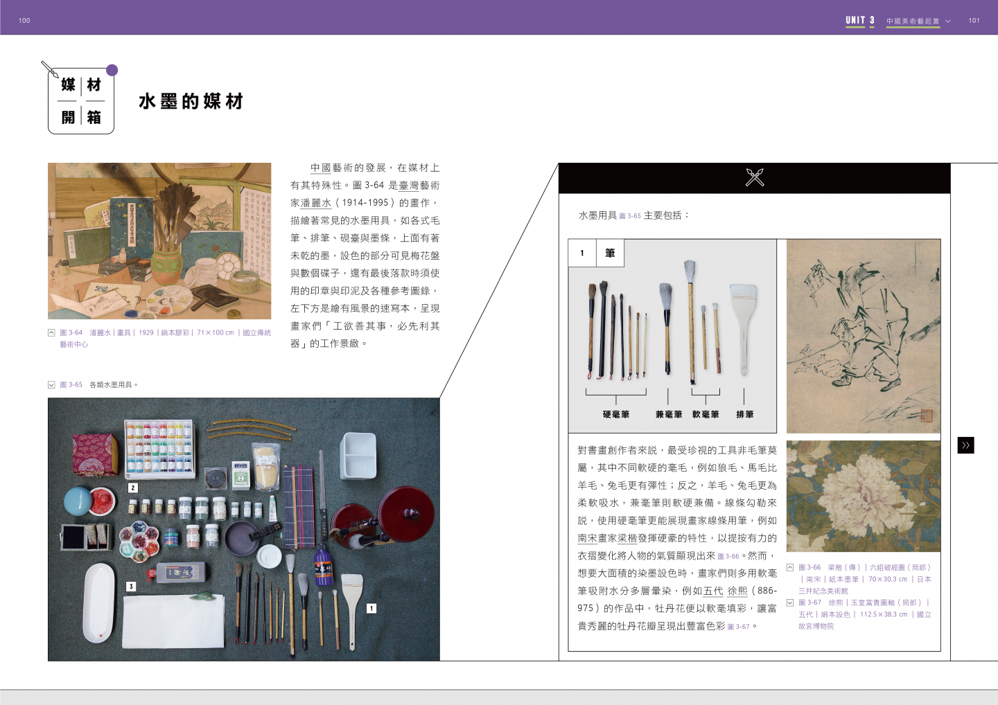Toggle the 圖 3-64 caption arrow box

point(51,332)
